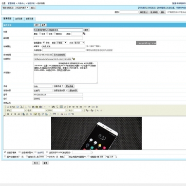The width and height of the screenshot is (186, 186).
Task: Click the approve button in top bar
Action: (x=144, y=12)
